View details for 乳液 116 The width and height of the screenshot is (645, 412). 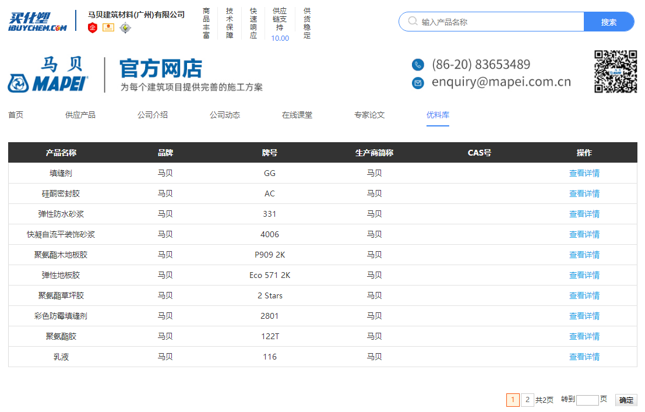click(x=584, y=357)
